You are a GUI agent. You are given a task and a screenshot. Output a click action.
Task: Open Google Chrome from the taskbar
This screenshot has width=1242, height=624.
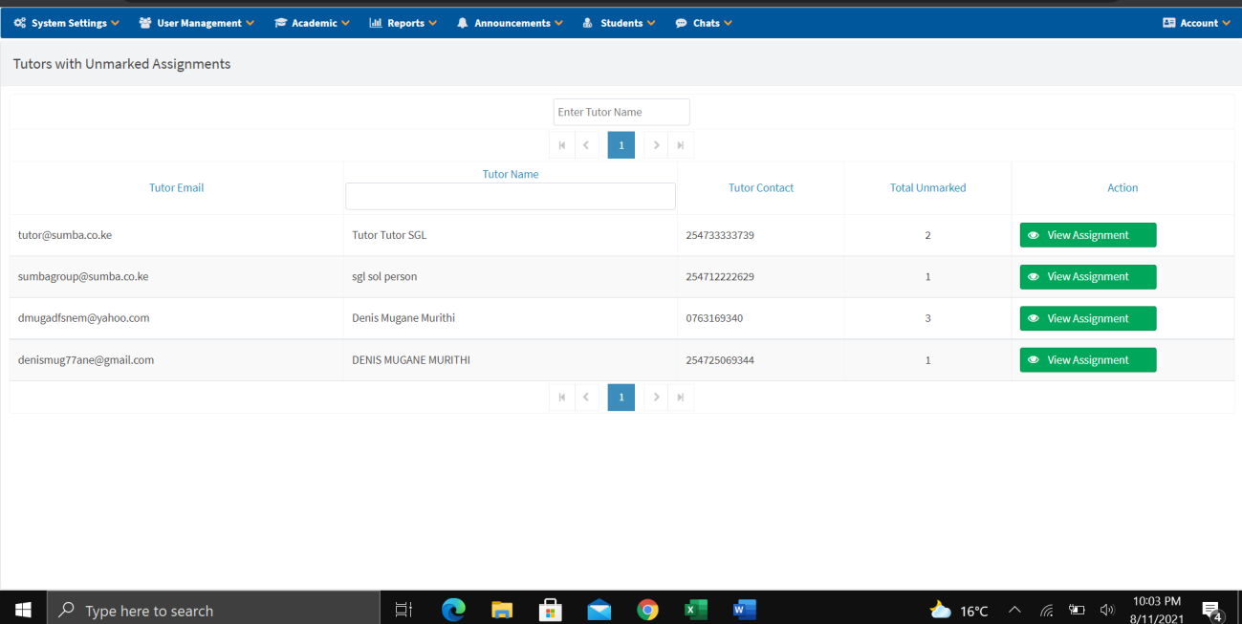pos(648,610)
